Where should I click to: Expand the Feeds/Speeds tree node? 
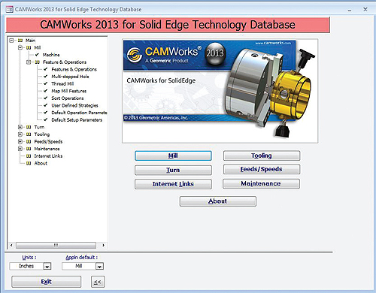click(x=20, y=142)
